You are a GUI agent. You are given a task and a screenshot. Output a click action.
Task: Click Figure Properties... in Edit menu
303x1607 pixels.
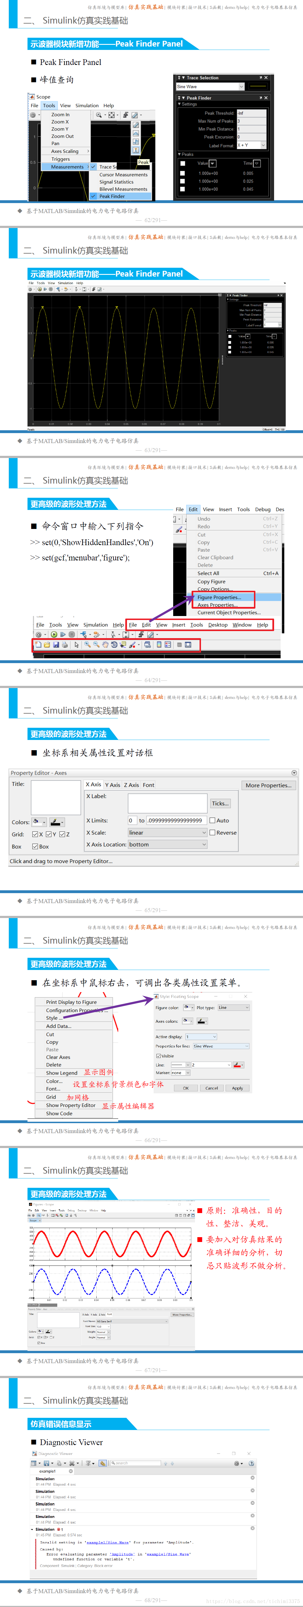pyautogui.click(x=219, y=597)
